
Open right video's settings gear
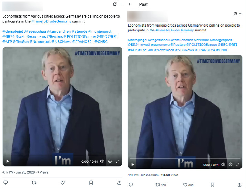pyautogui.click(x=230, y=165)
